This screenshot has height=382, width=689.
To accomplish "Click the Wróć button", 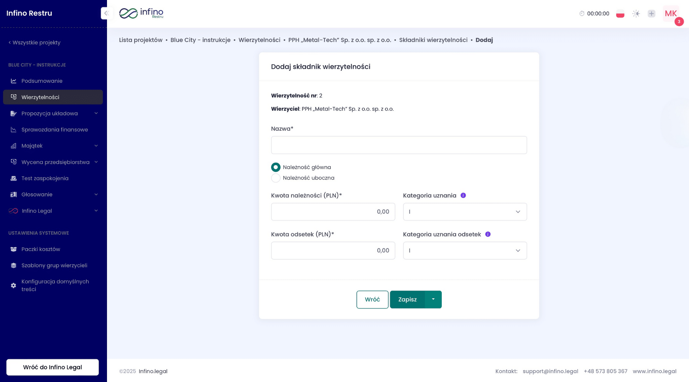I will 372,299.
